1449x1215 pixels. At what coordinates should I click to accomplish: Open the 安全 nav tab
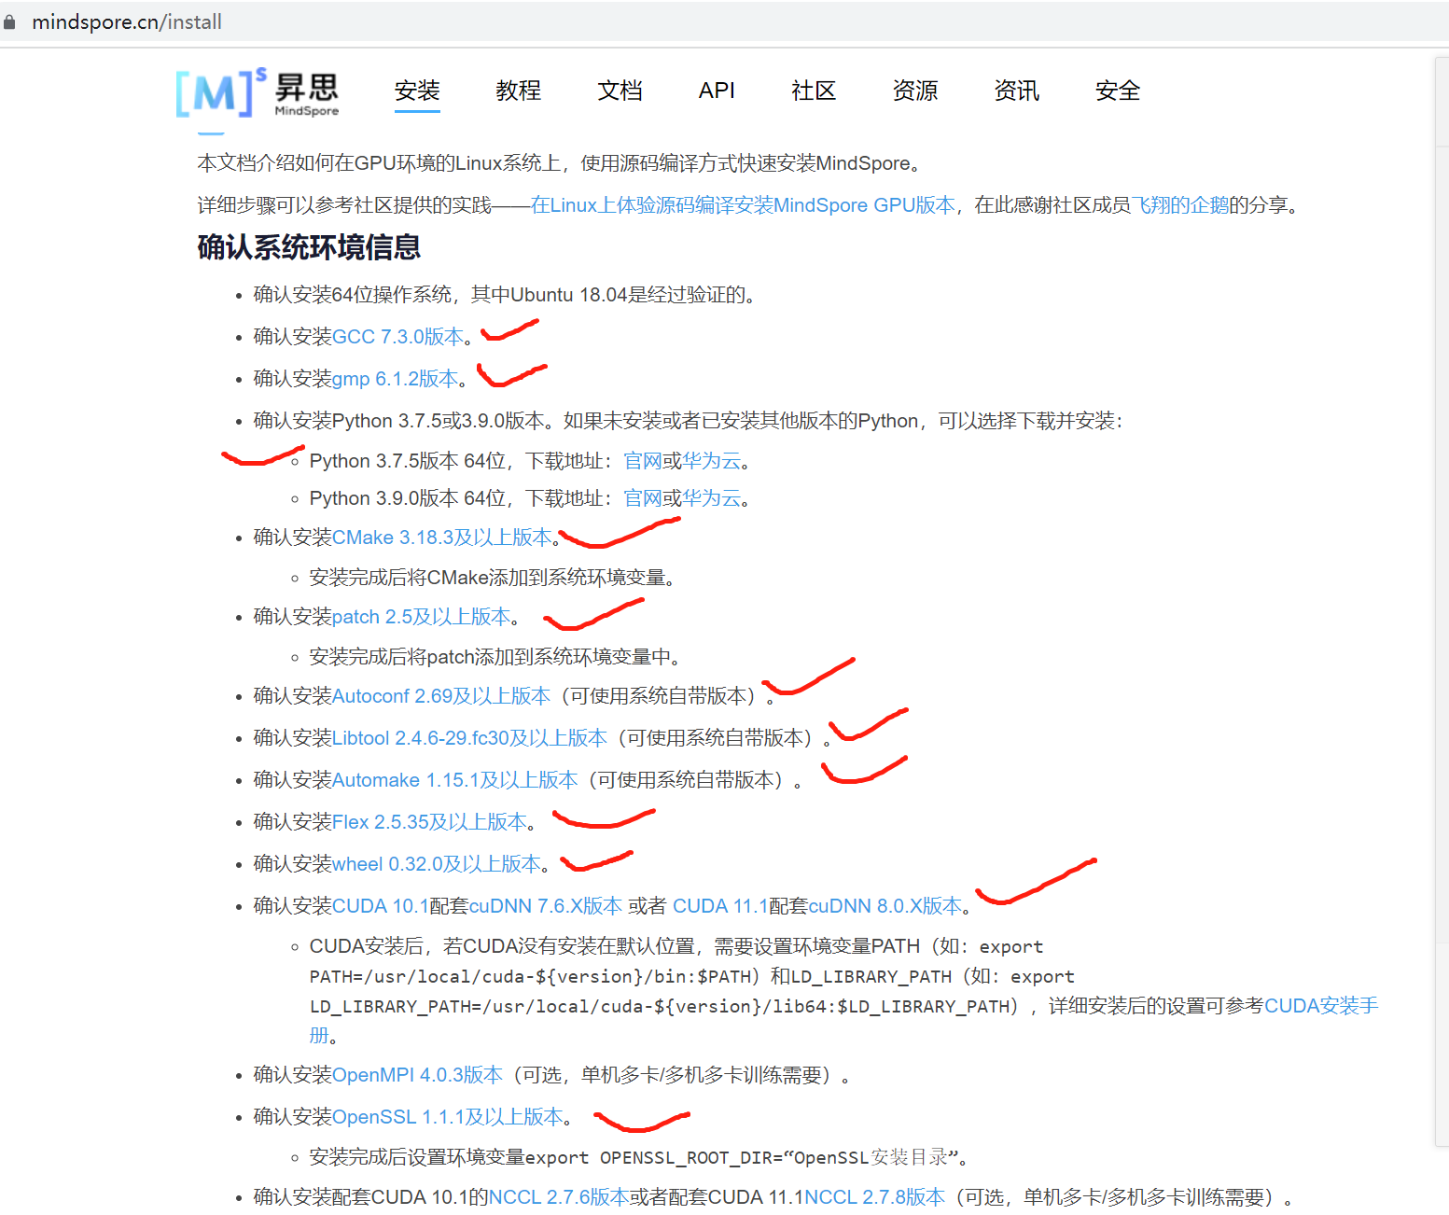(x=1118, y=91)
